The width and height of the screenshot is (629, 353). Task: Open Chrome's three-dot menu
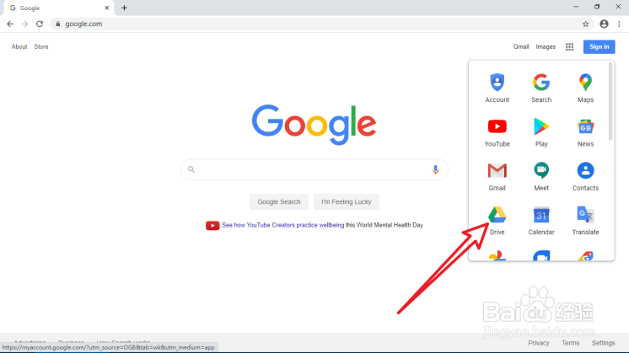619,24
